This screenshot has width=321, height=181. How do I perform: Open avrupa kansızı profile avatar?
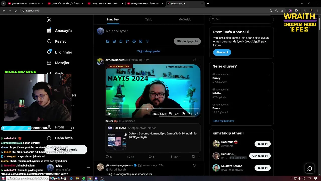coord(100,61)
